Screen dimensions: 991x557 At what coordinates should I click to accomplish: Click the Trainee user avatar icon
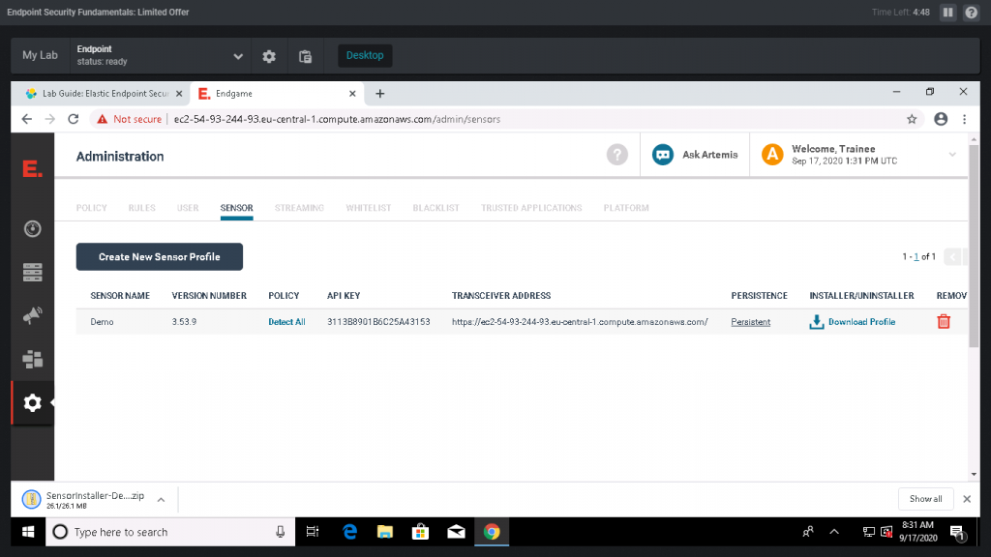point(772,155)
